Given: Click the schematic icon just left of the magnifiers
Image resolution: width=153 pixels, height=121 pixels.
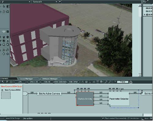Looking at the screenshot, I should pos(101,82).
